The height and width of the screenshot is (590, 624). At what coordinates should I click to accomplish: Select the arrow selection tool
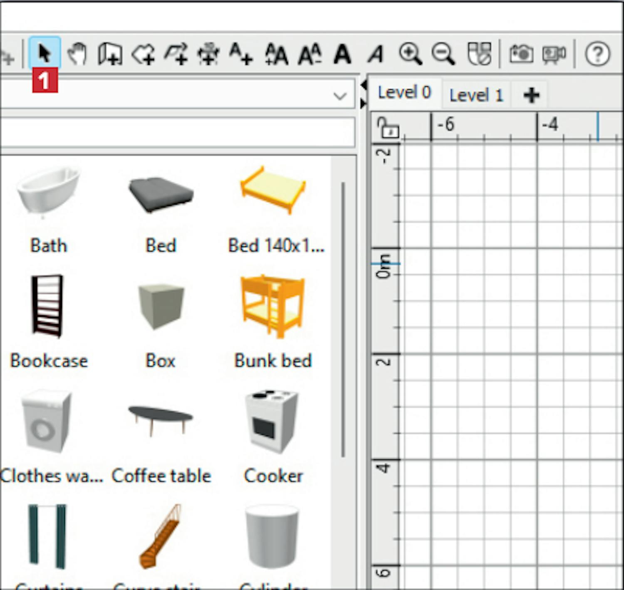click(45, 54)
